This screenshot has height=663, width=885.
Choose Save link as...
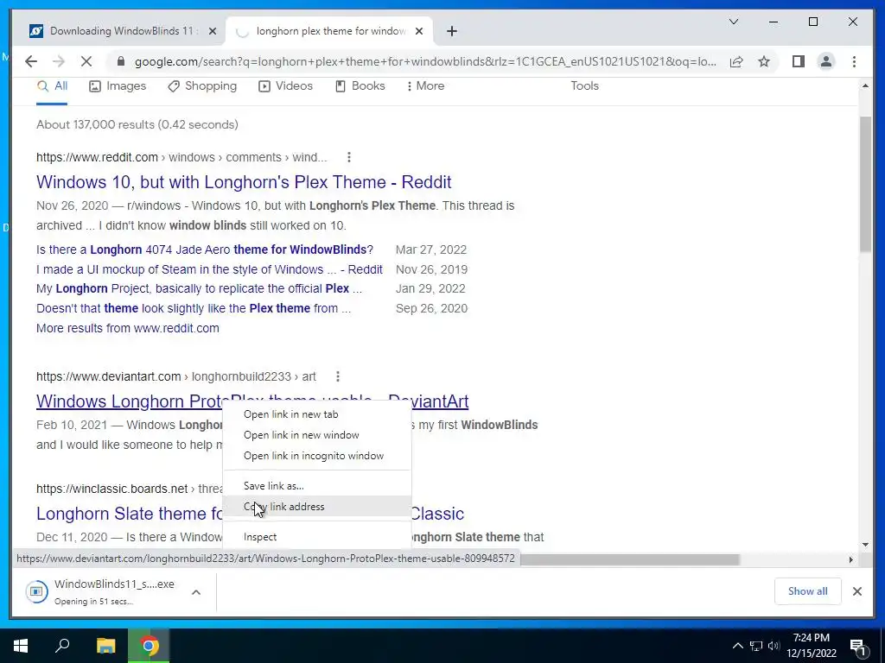[316, 486]
